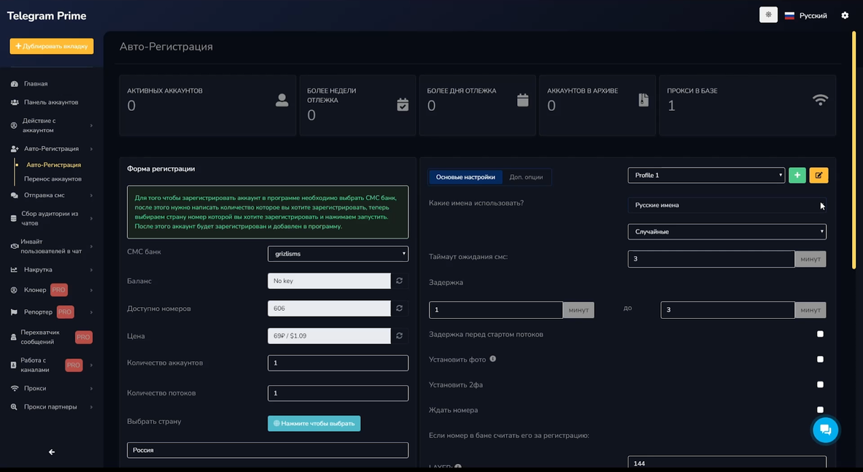Expand the Работа с каналами menu

pyautogui.click(x=52, y=365)
